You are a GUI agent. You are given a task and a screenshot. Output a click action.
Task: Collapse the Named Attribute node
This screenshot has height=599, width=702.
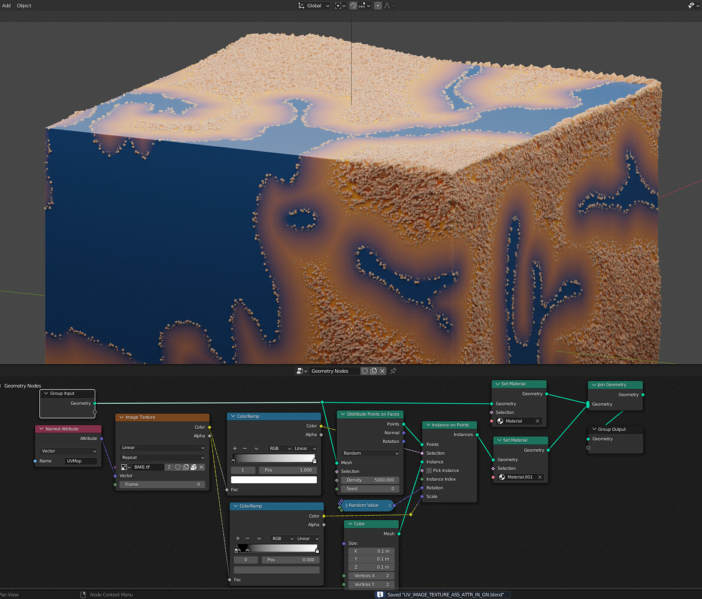41,429
